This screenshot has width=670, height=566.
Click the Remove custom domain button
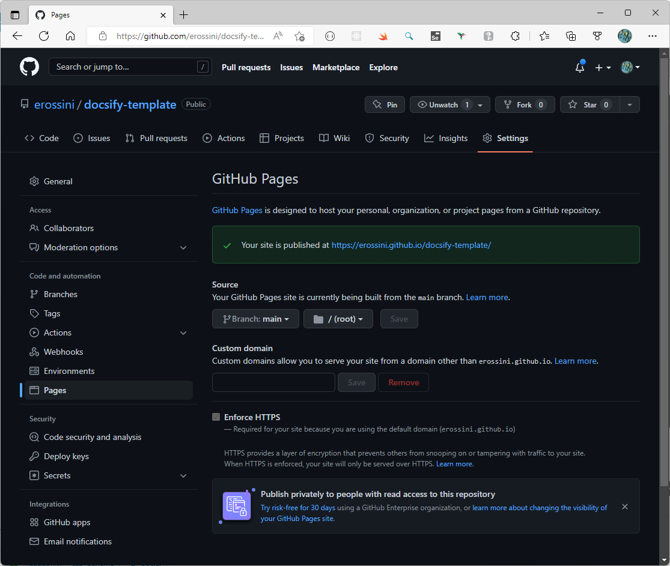(x=403, y=382)
